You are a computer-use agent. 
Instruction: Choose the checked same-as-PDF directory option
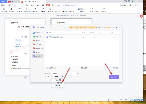[58, 83]
